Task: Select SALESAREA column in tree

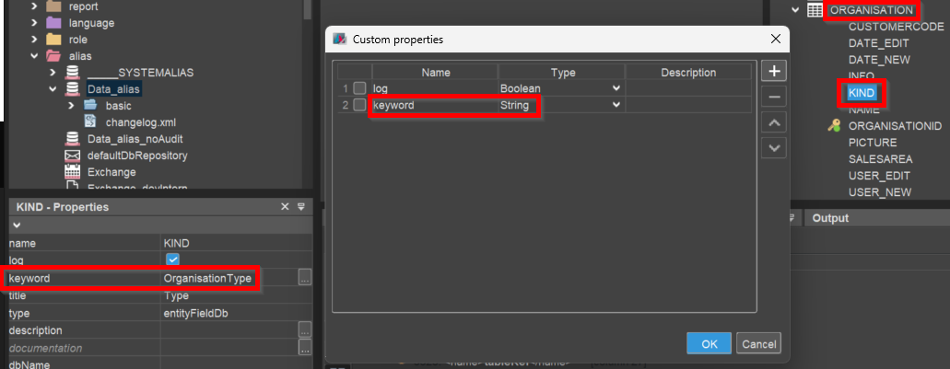Action: [x=880, y=159]
